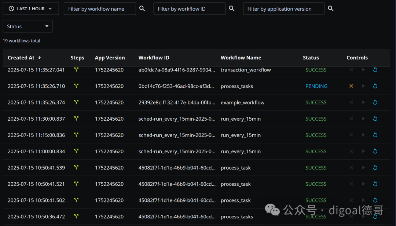
Task: View steps of the example_workflow row
Action: pyautogui.click(x=76, y=102)
